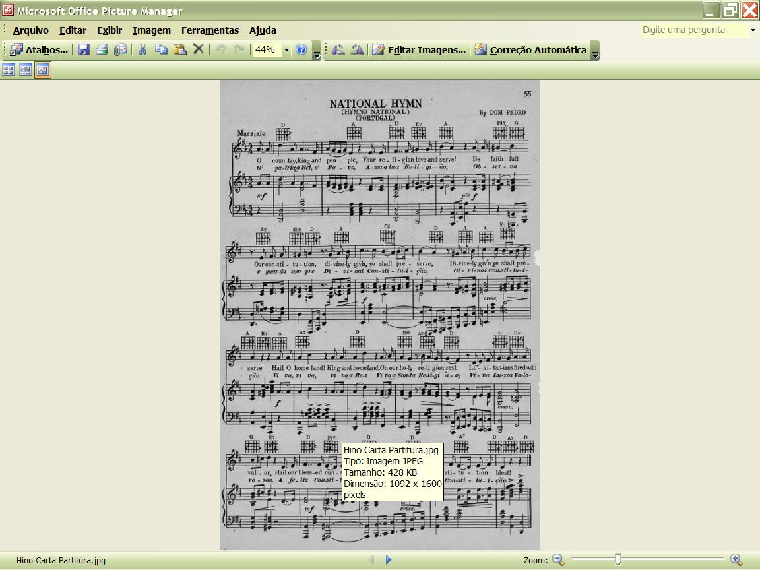
Task: Open the Ajuda menu
Action: coord(263,30)
